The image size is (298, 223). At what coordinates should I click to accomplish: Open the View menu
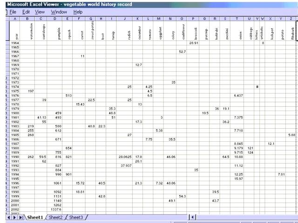(40, 12)
